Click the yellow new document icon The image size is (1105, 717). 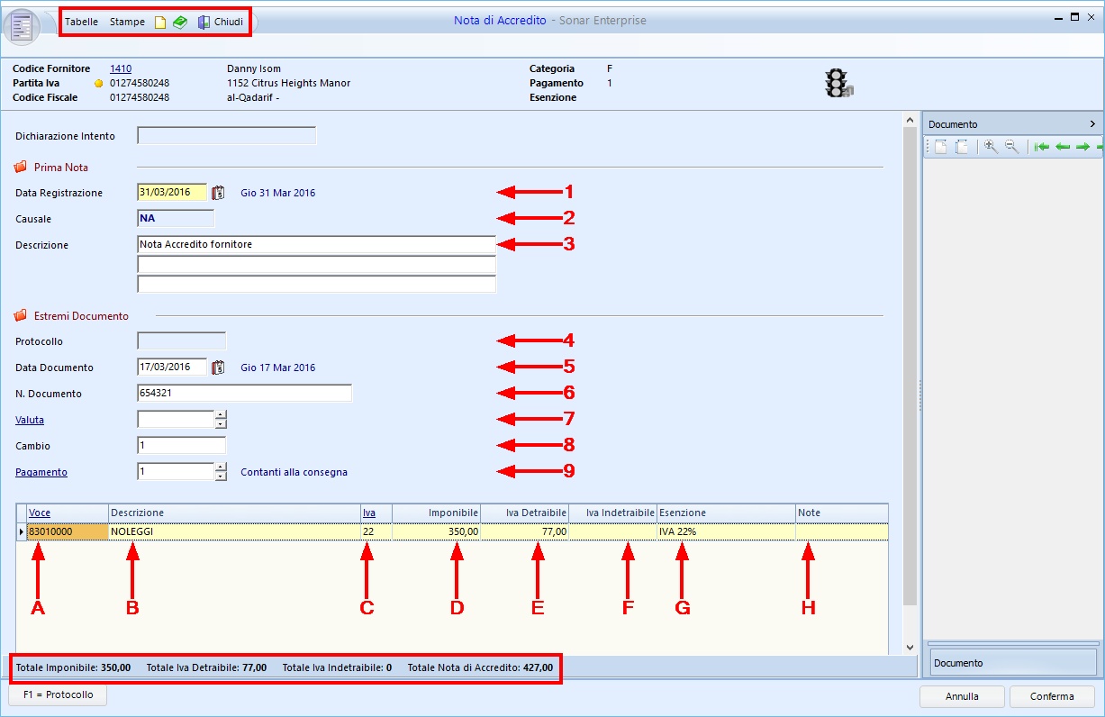(160, 22)
